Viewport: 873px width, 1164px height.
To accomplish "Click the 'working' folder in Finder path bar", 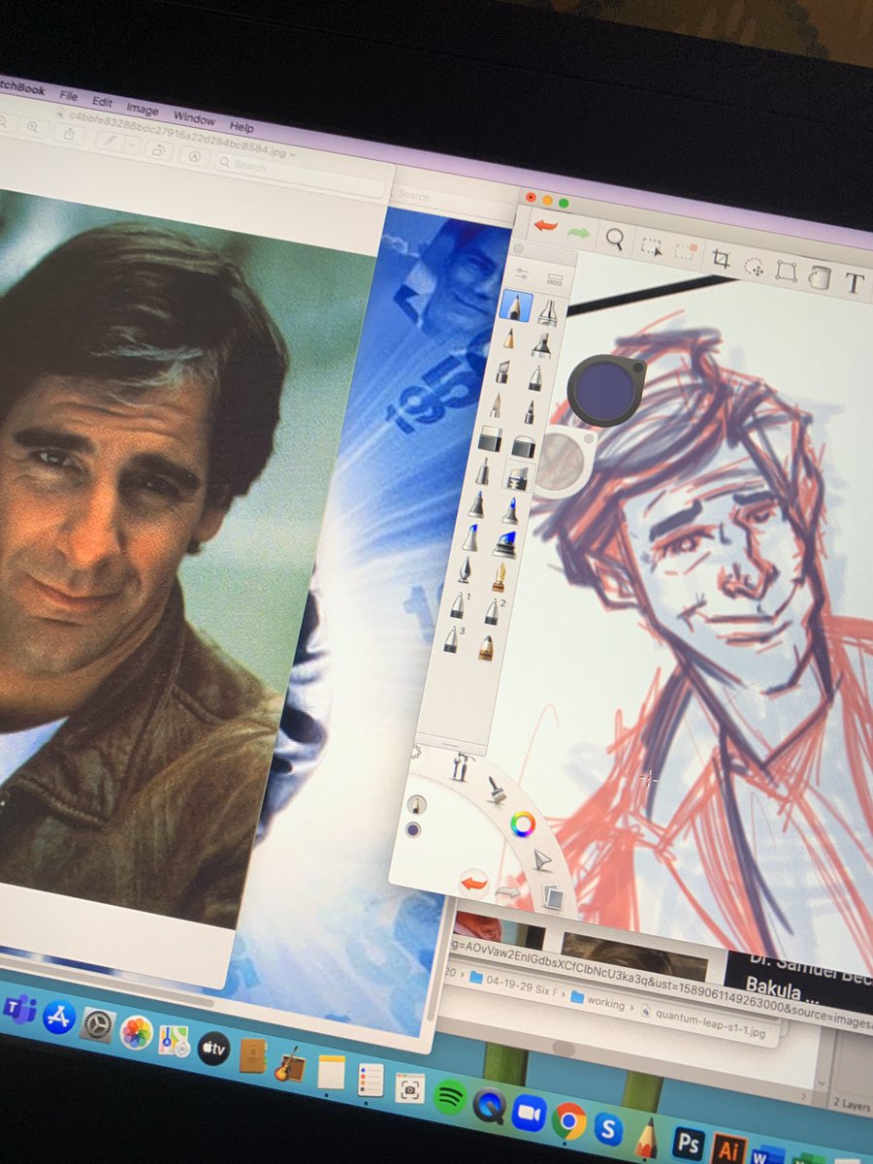I will 598,1002.
